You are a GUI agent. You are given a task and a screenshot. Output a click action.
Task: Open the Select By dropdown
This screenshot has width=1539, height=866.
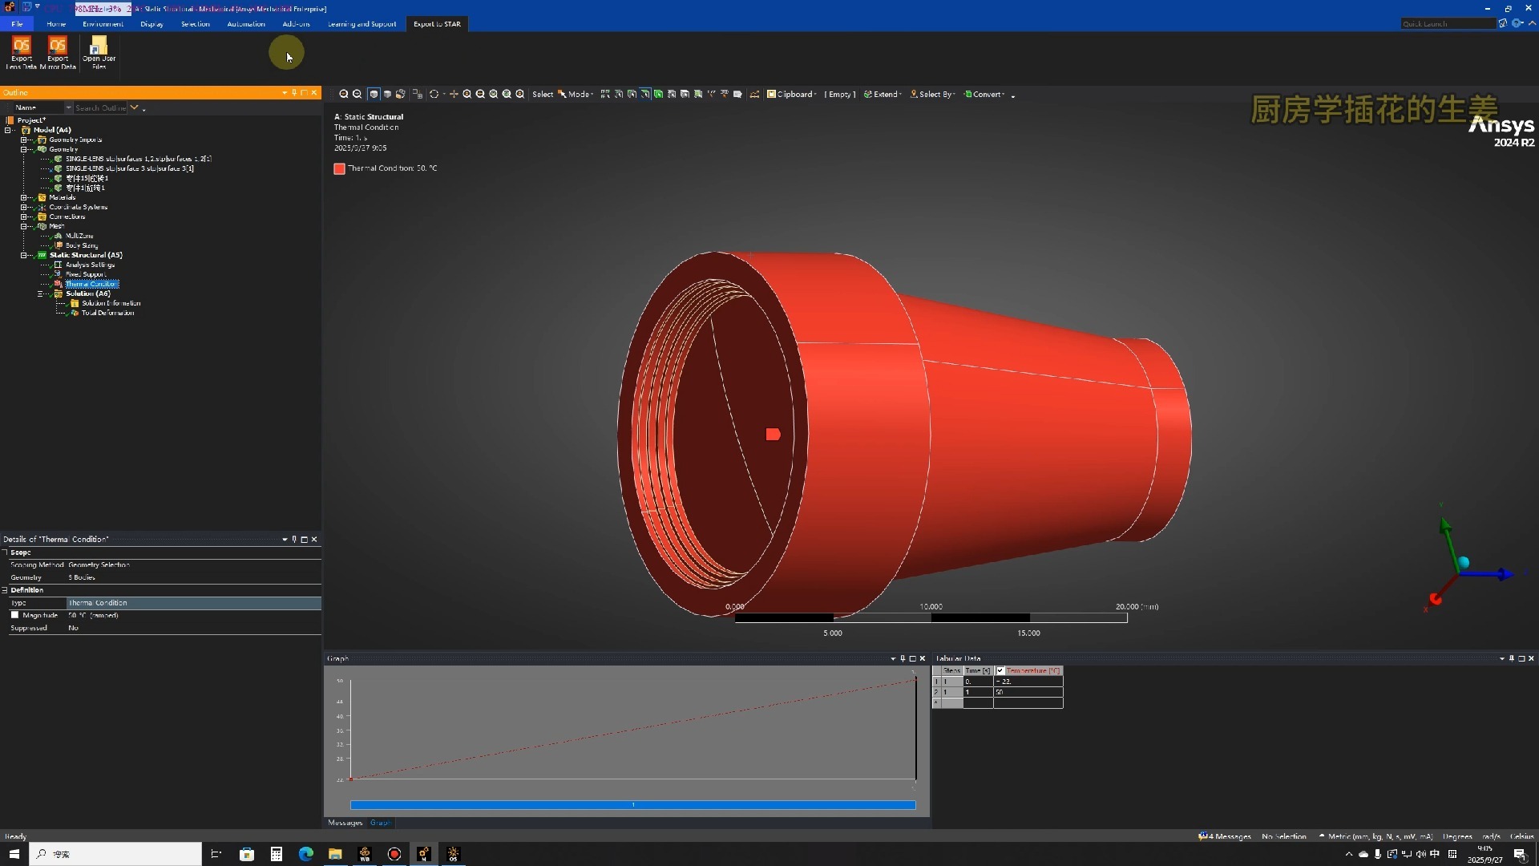[932, 95]
